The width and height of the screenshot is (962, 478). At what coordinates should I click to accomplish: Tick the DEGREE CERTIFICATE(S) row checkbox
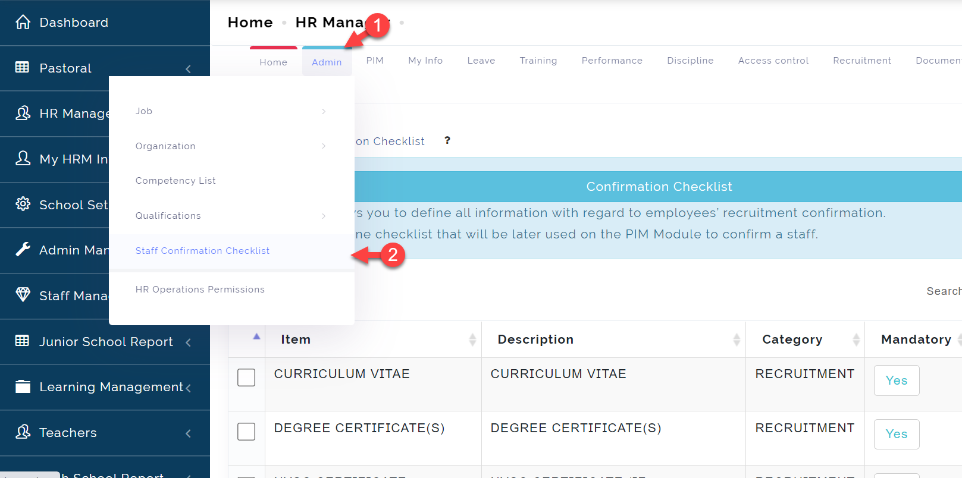[246, 432]
